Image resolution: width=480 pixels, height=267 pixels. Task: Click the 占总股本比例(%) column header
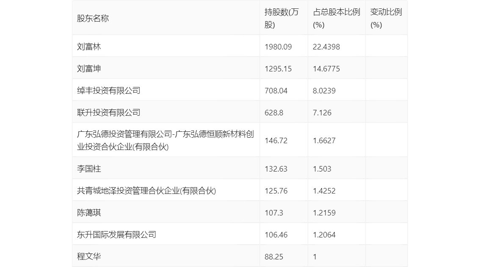point(337,18)
